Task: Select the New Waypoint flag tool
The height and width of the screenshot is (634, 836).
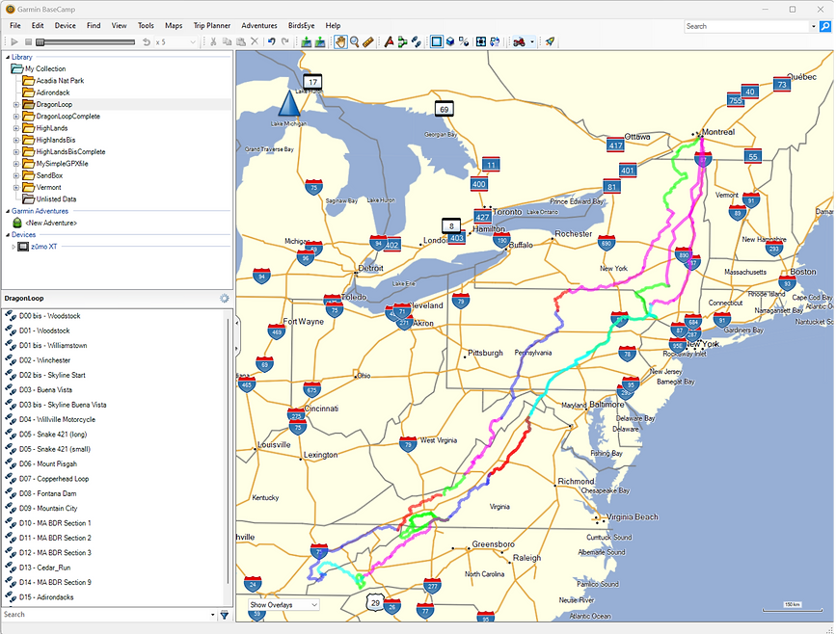Action: point(389,41)
